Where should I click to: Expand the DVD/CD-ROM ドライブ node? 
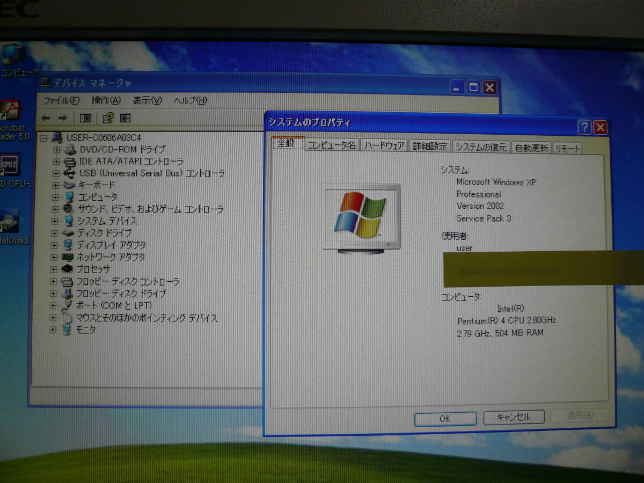[56, 149]
